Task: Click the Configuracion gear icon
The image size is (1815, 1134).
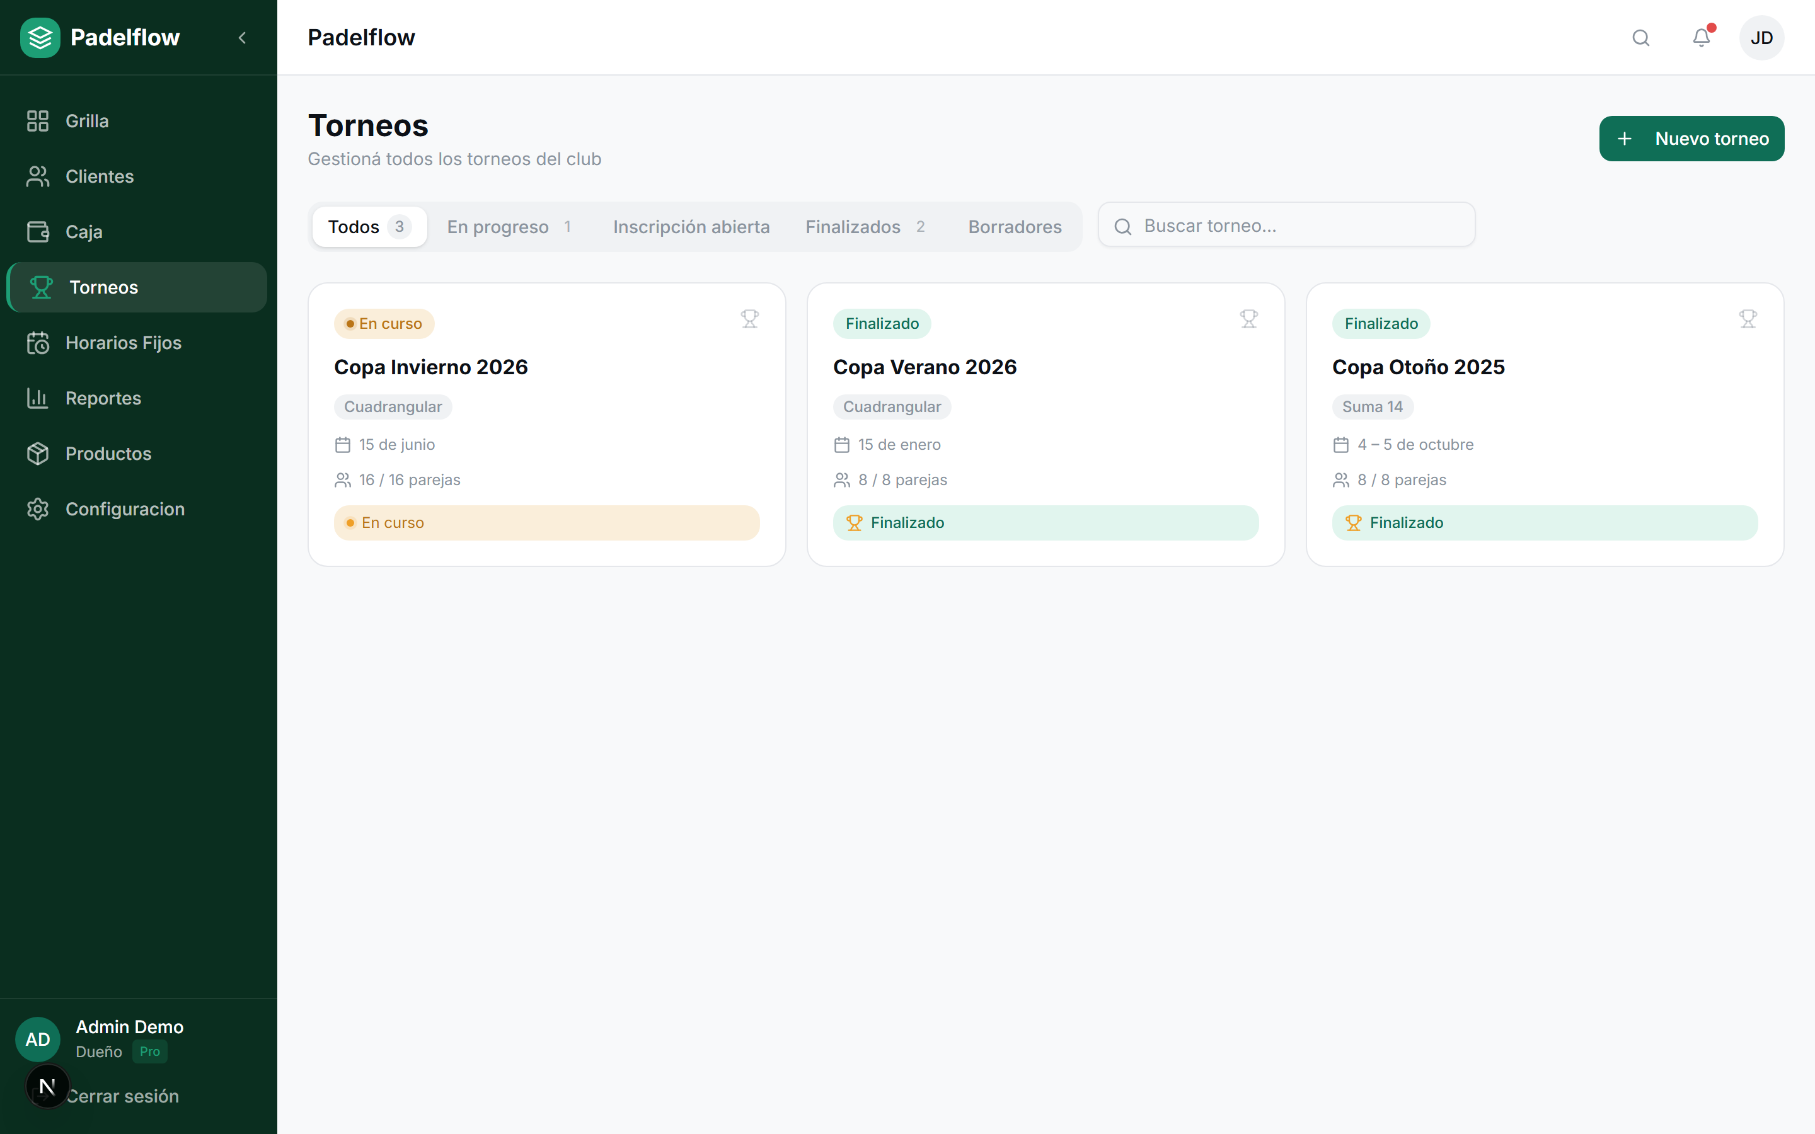Action: click(x=38, y=509)
